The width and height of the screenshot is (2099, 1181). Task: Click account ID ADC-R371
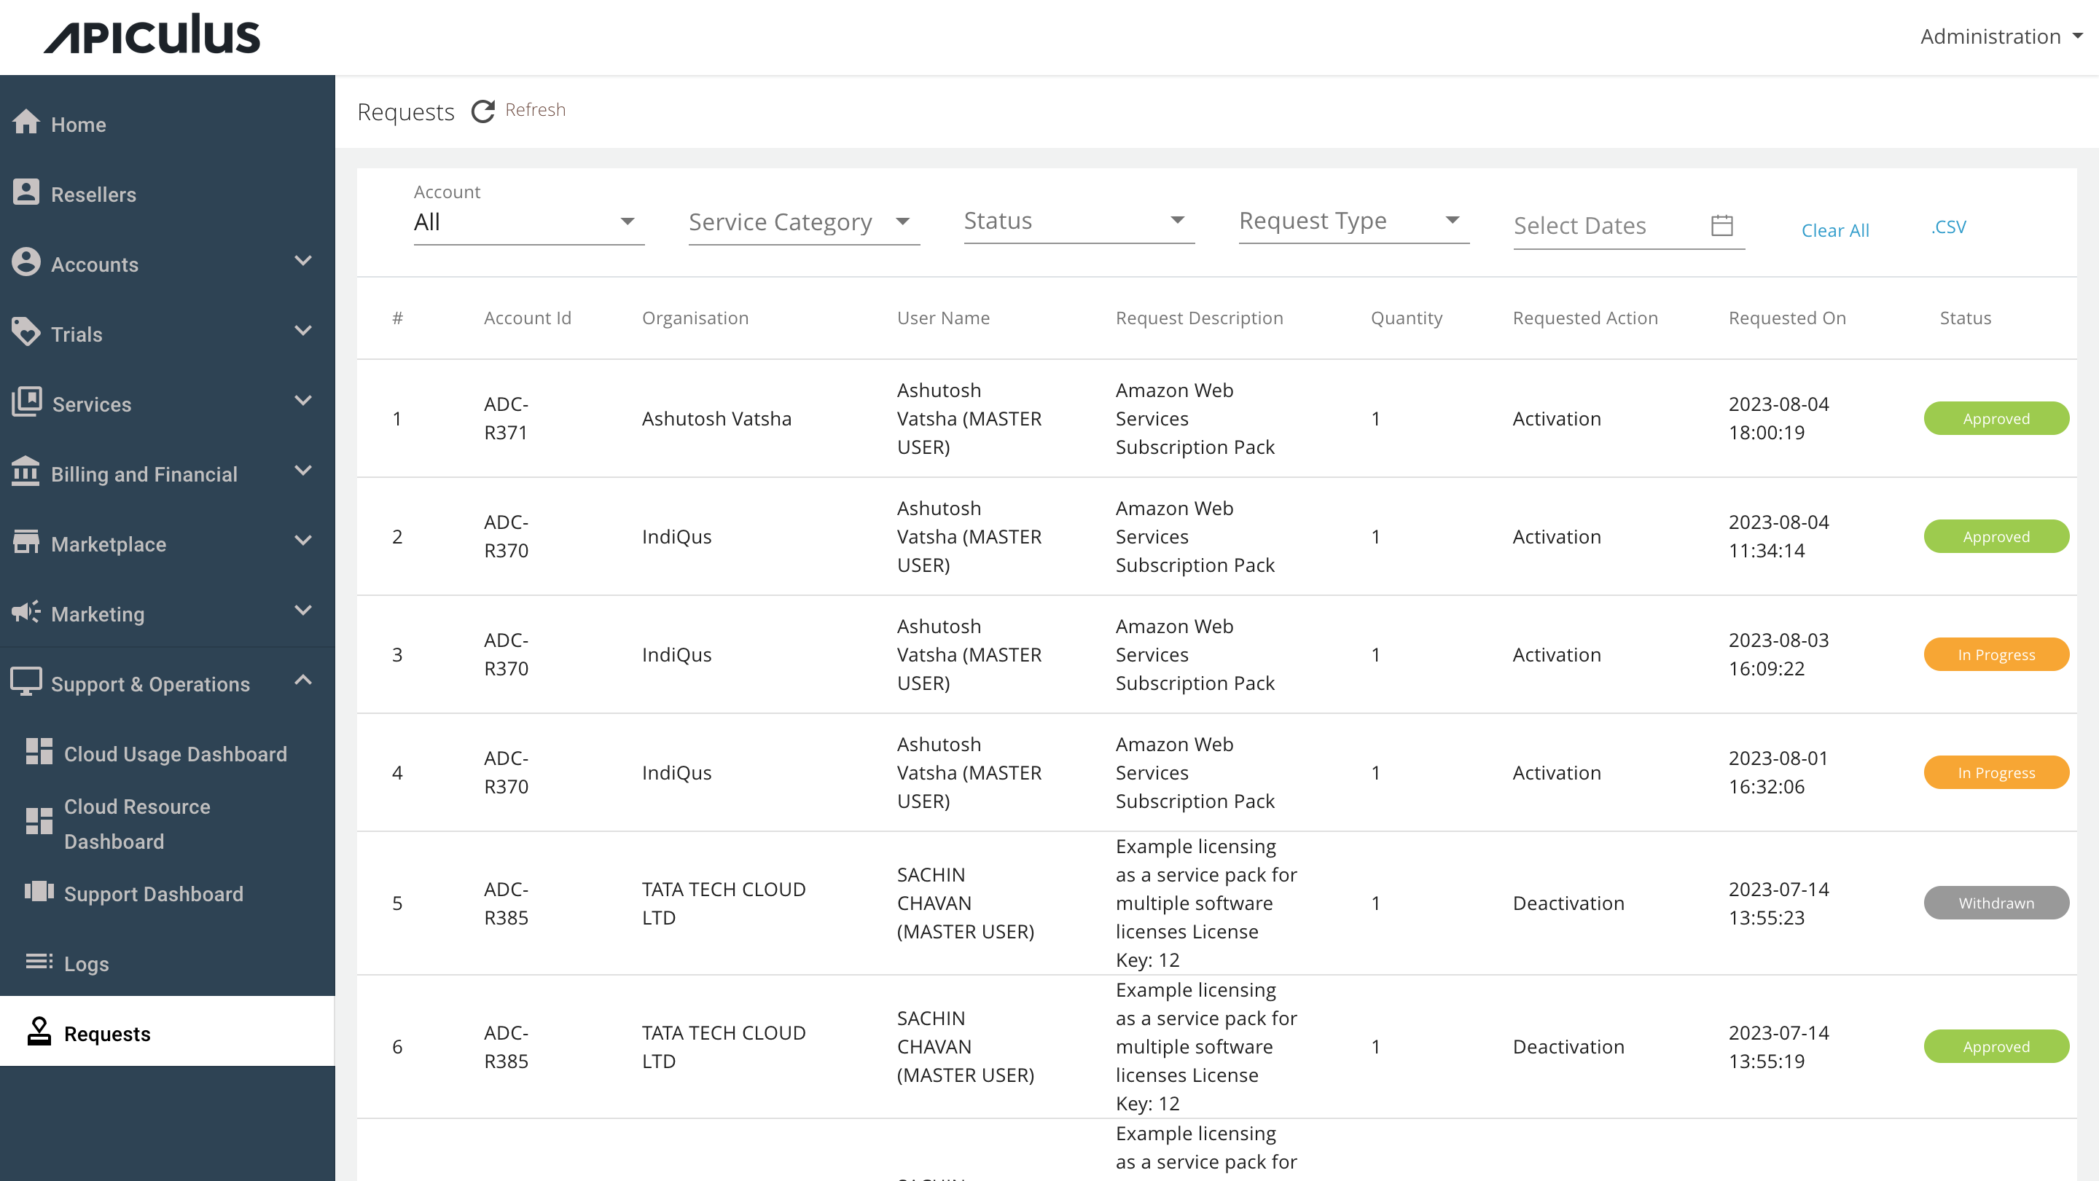click(x=506, y=419)
